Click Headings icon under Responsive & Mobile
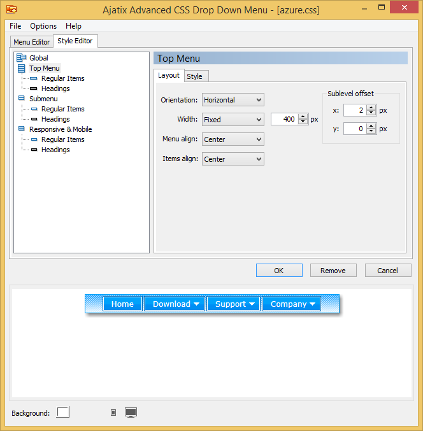Image resolution: width=423 pixels, height=431 pixels. point(34,150)
